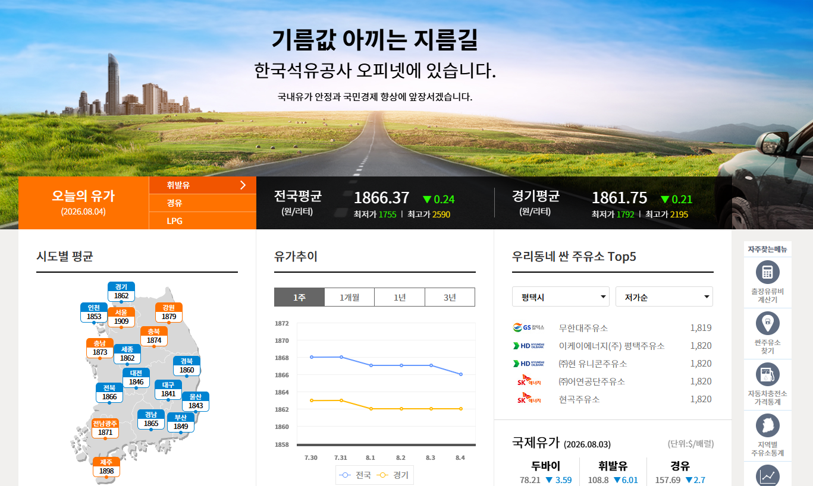Select the LPG fuel type

click(x=203, y=221)
